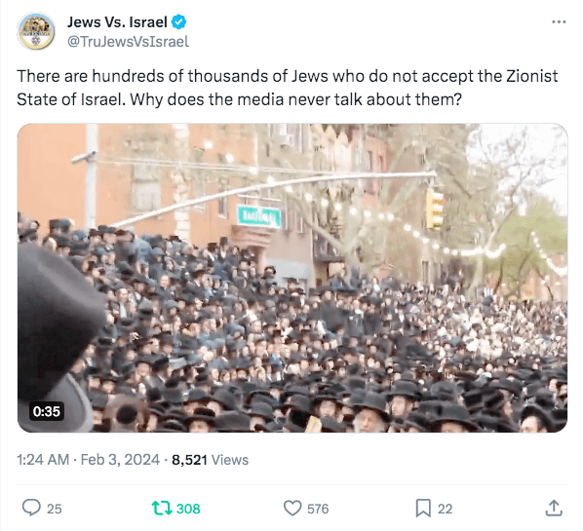The width and height of the screenshot is (583, 531).
Task: Open the reply comment icon
Action: point(31,508)
